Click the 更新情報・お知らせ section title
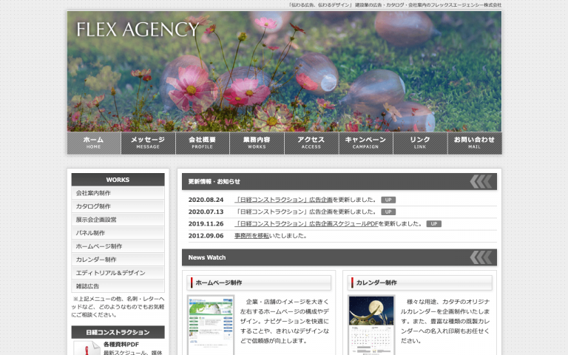 [x=214, y=181]
